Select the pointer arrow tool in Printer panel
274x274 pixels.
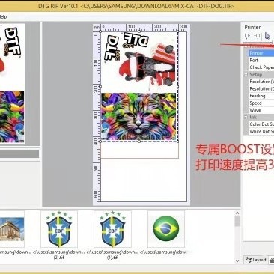pyautogui.click(x=267, y=36)
